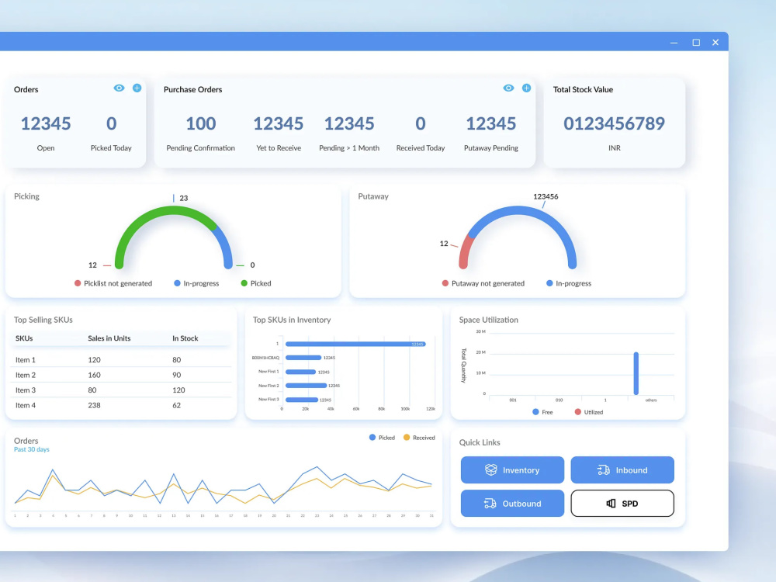Viewport: 776px width, 582px height.
Task: Click the Quick Links heading
Action: pyautogui.click(x=480, y=442)
